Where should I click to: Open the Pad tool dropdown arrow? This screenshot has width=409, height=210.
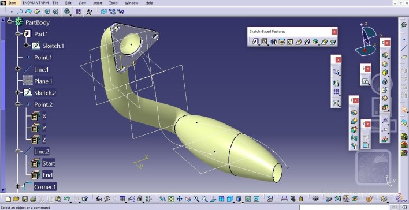coord(259,45)
